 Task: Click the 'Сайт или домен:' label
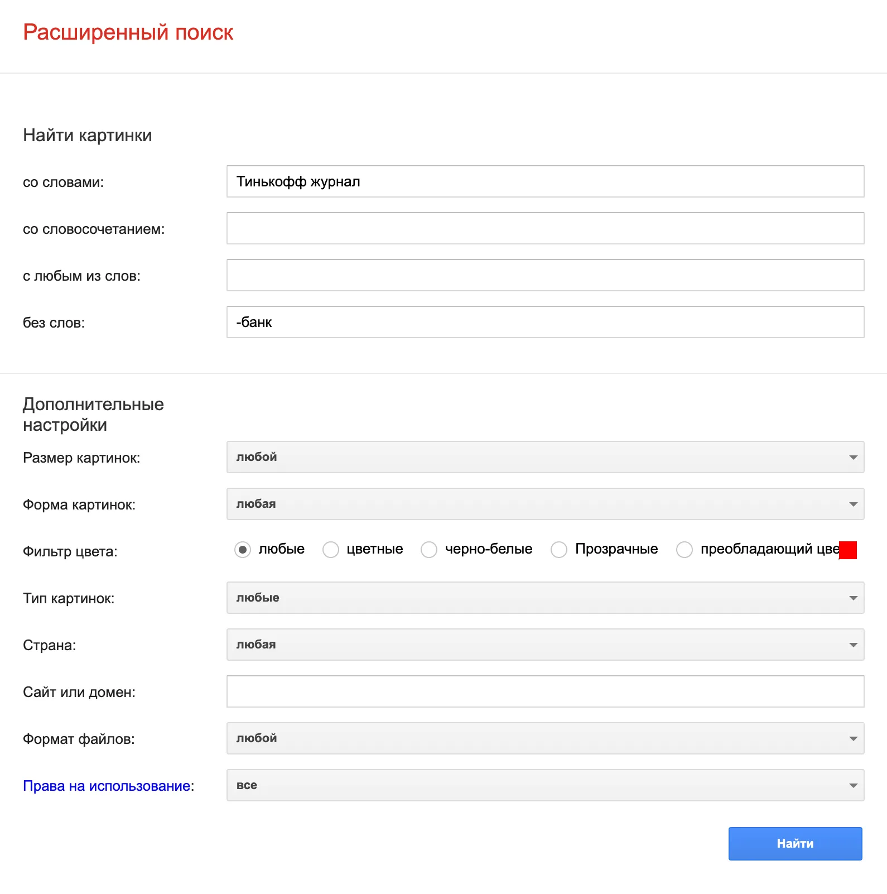tap(79, 692)
